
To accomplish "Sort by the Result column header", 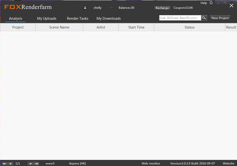I will coord(231,27).
